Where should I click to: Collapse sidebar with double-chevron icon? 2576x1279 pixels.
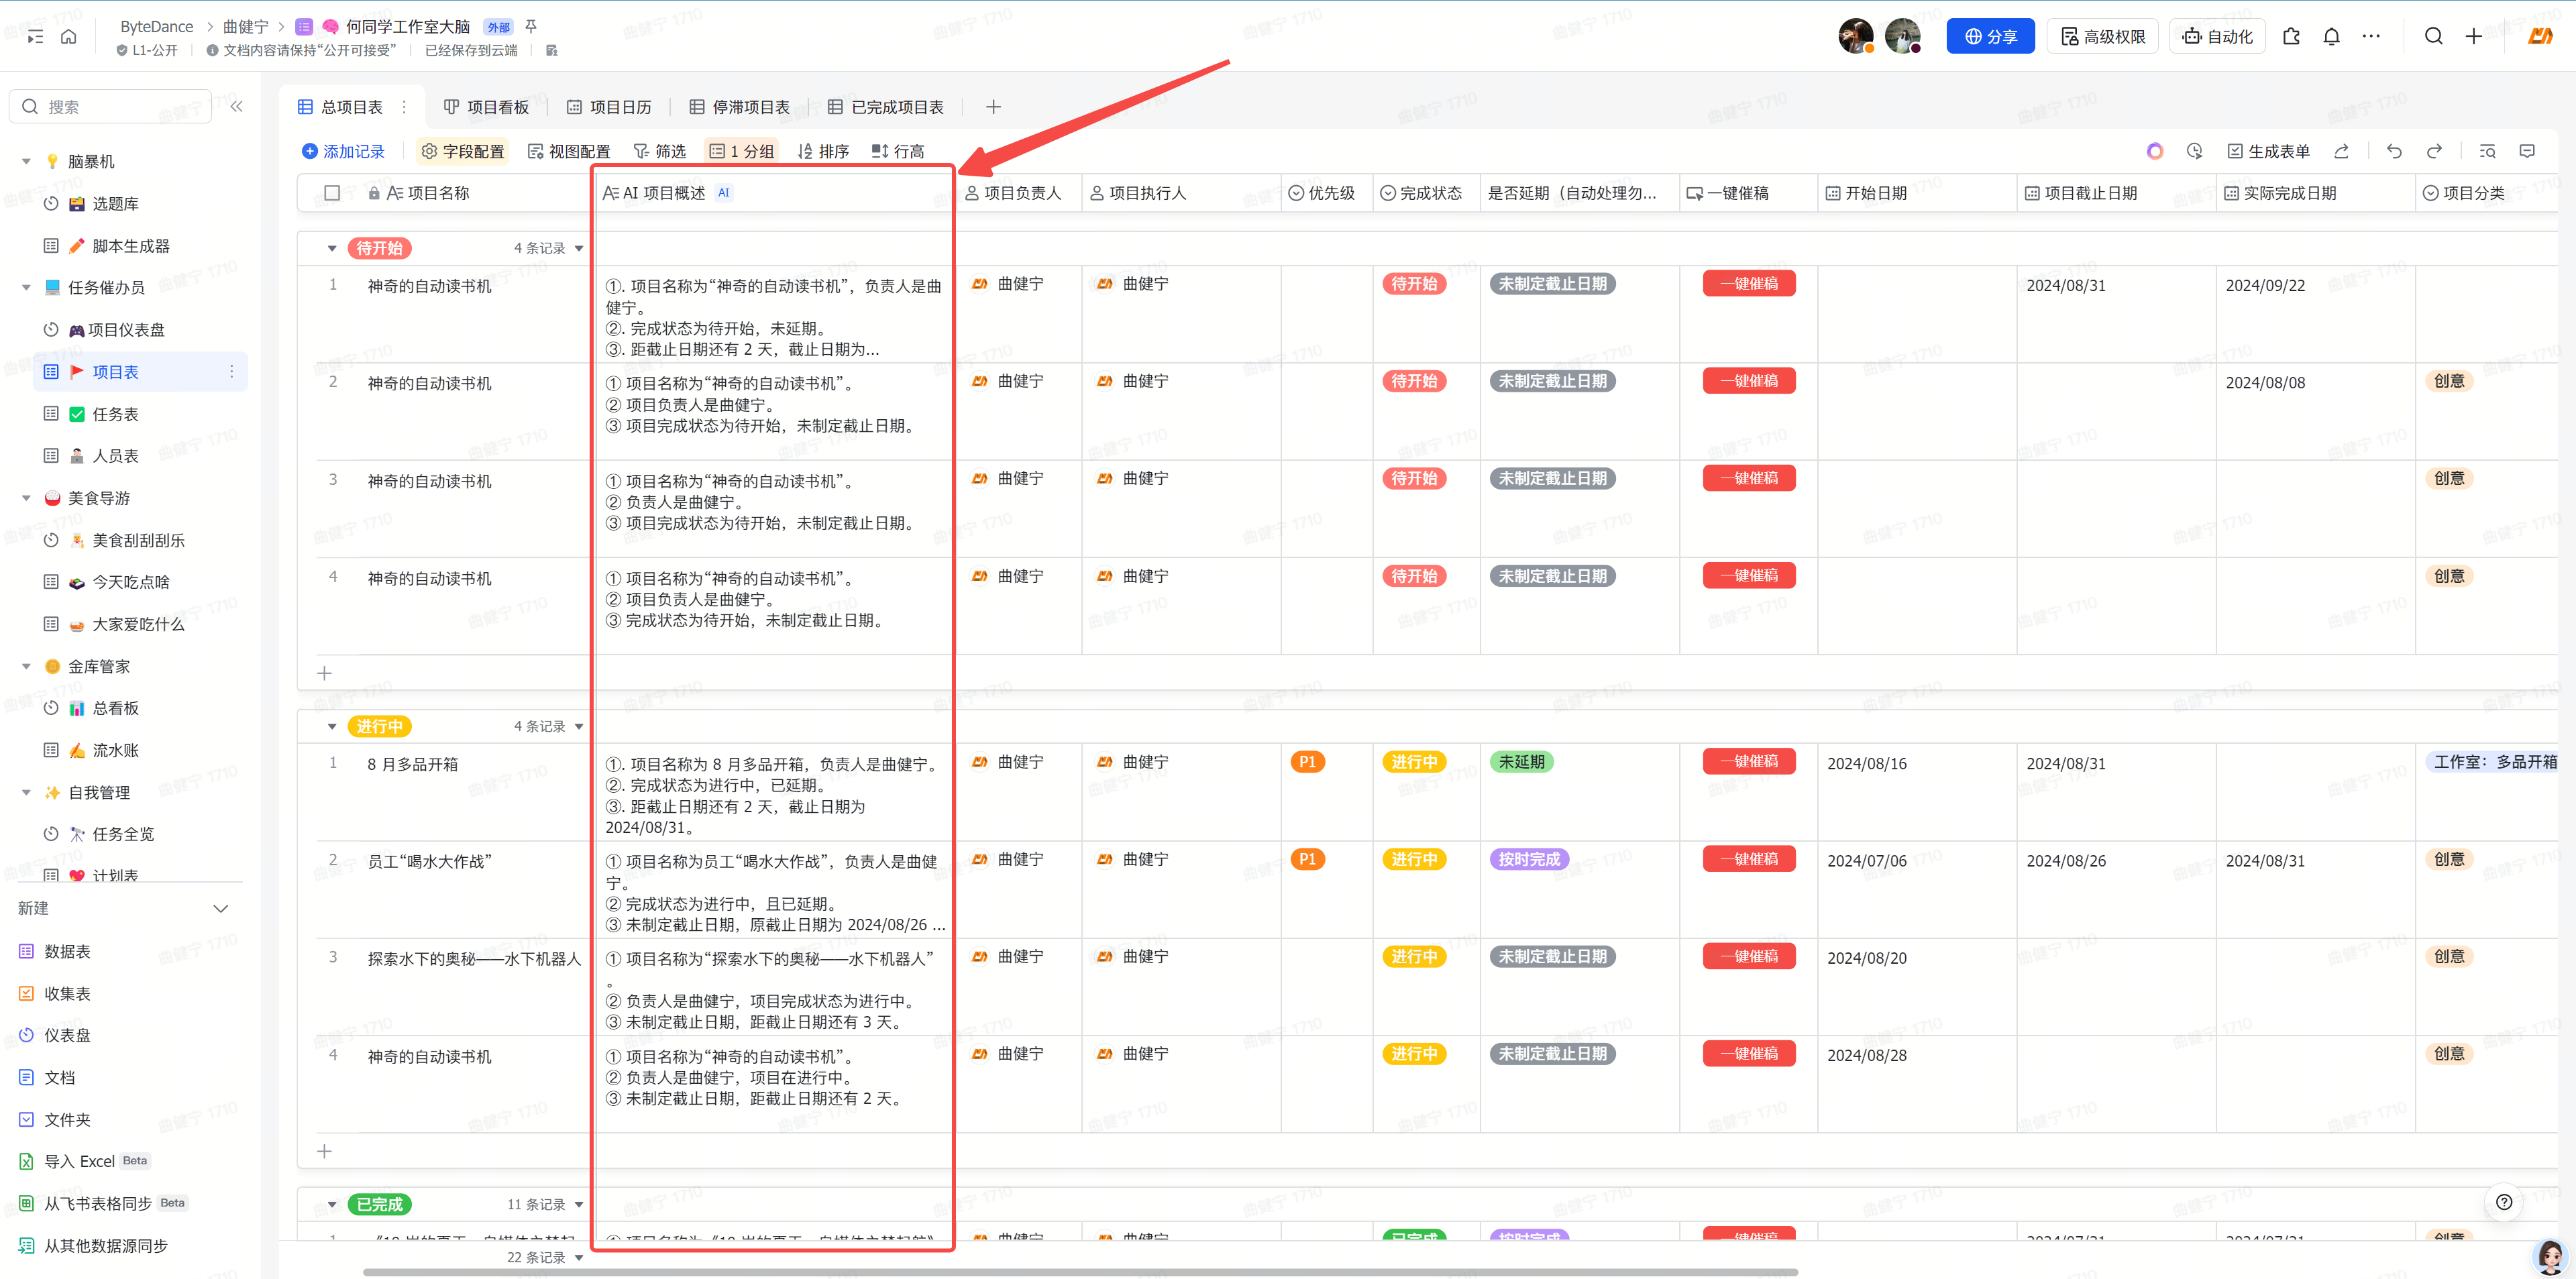237,106
